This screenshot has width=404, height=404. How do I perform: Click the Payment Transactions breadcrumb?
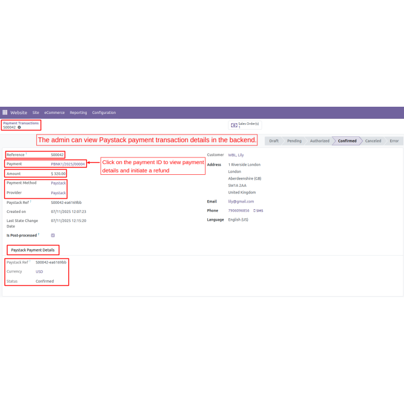21,123
